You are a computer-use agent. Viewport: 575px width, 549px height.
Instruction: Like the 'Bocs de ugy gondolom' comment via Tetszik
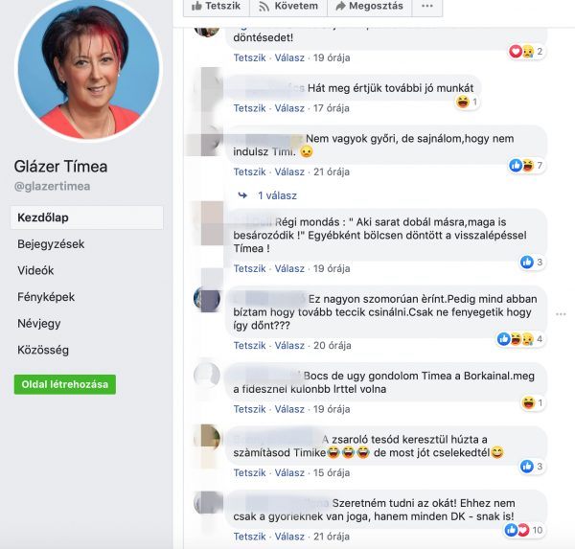[x=249, y=409]
